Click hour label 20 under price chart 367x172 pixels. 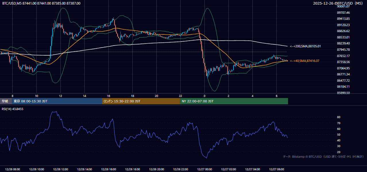pos(157,96)
